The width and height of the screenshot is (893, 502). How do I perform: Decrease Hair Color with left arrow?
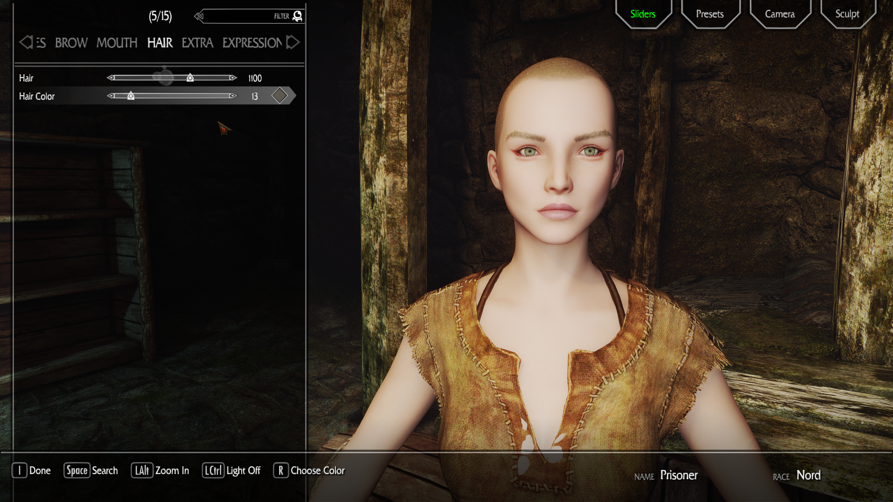tap(111, 96)
